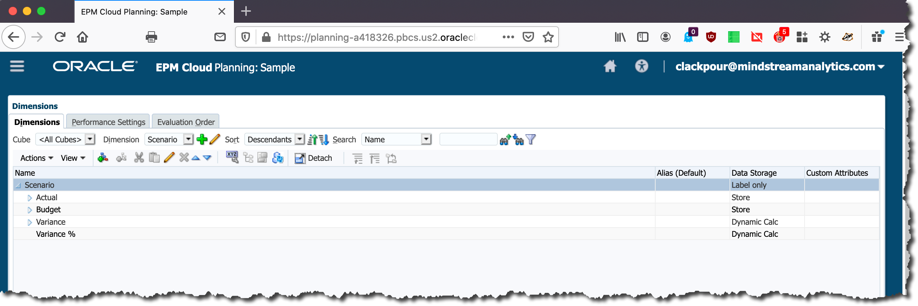Reload the page in the browser

coord(60,37)
